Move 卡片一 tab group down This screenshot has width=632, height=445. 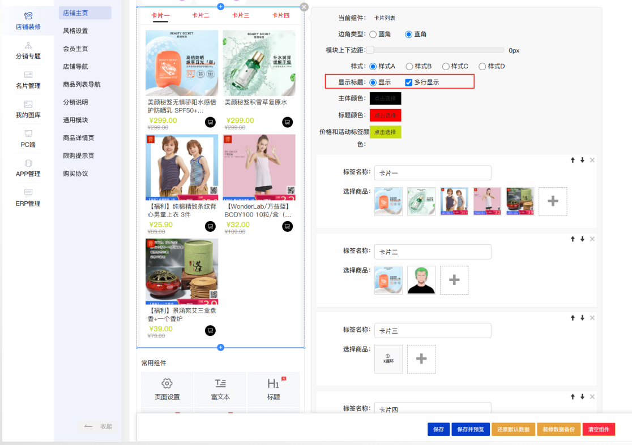(x=582, y=160)
